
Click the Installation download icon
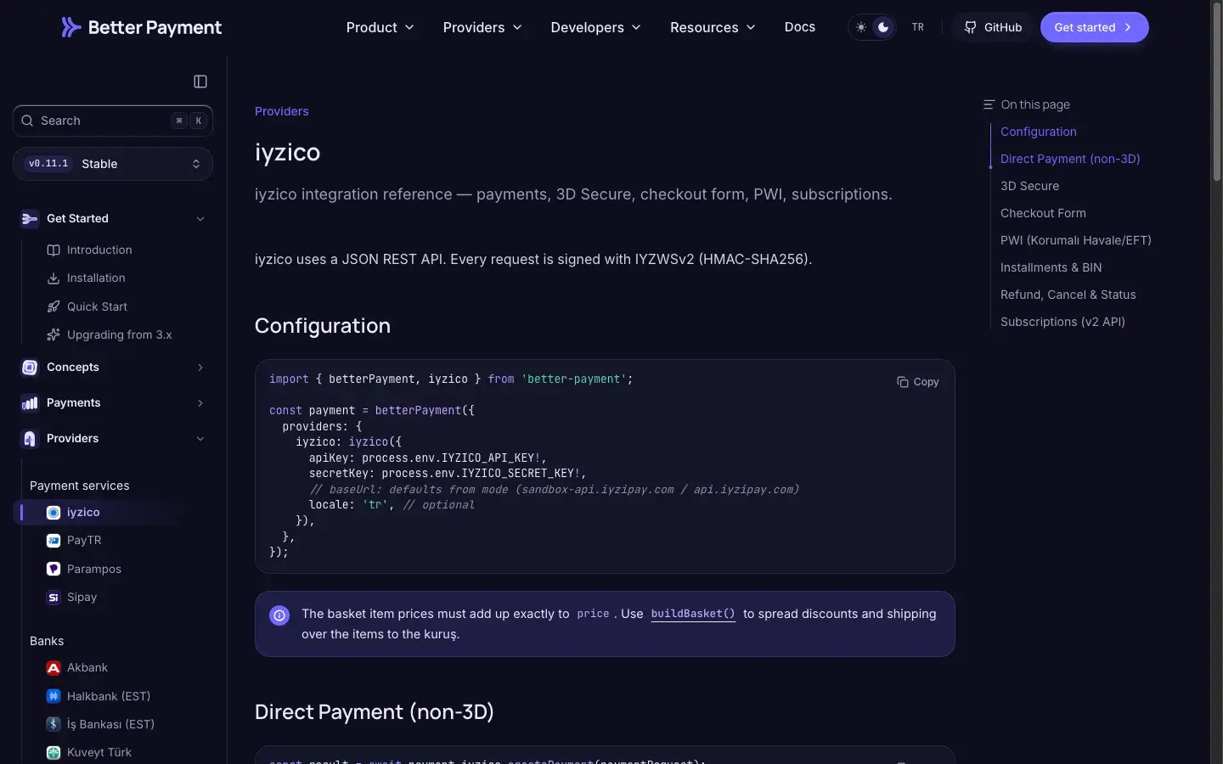[x=54, y=278]
